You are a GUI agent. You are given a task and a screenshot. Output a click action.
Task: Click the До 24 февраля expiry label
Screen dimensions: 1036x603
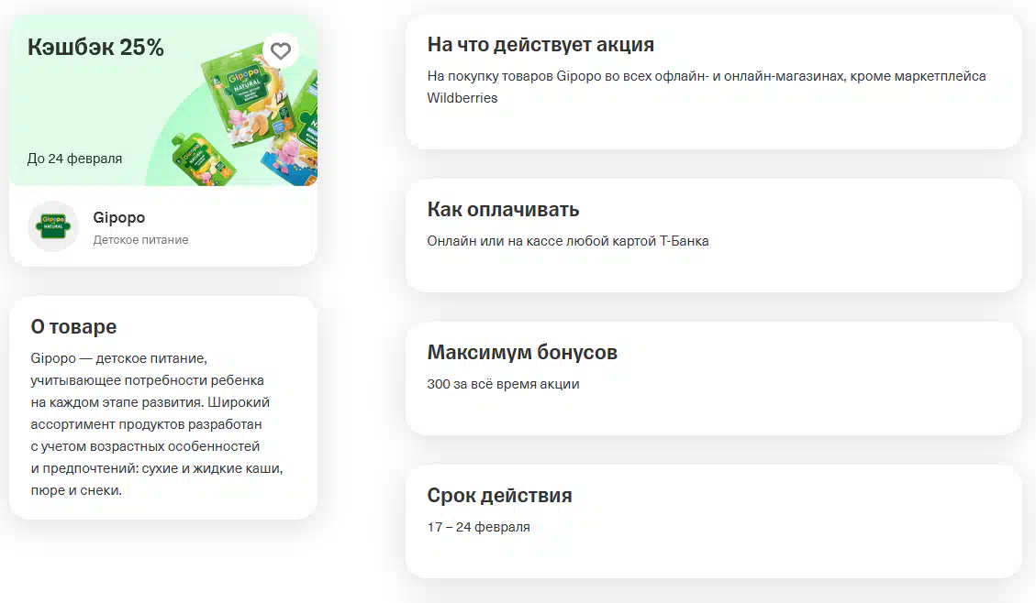[x=74, y=159]
